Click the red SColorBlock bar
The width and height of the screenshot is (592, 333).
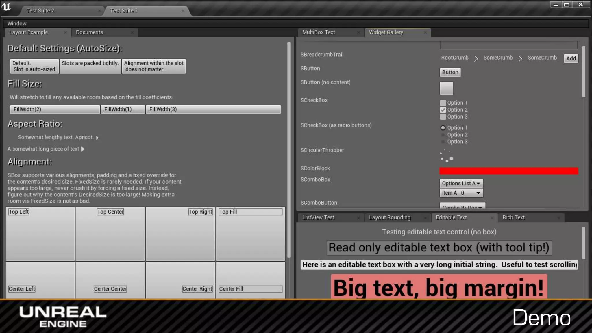pos(509,171)
